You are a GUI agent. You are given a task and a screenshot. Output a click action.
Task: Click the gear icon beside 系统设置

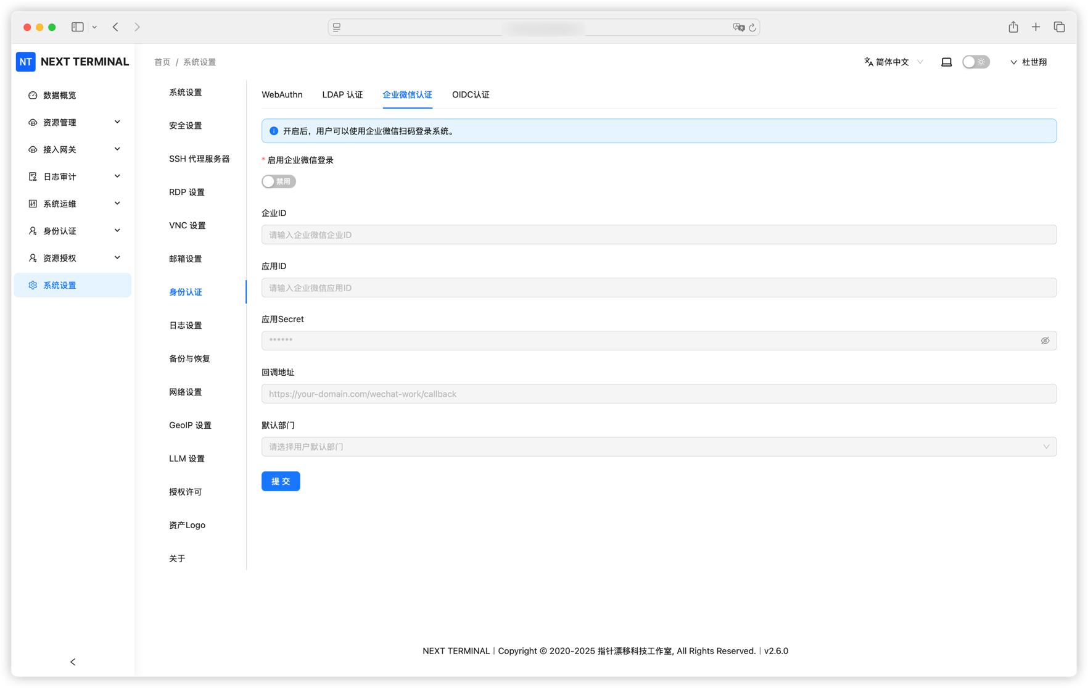(33, 285)
